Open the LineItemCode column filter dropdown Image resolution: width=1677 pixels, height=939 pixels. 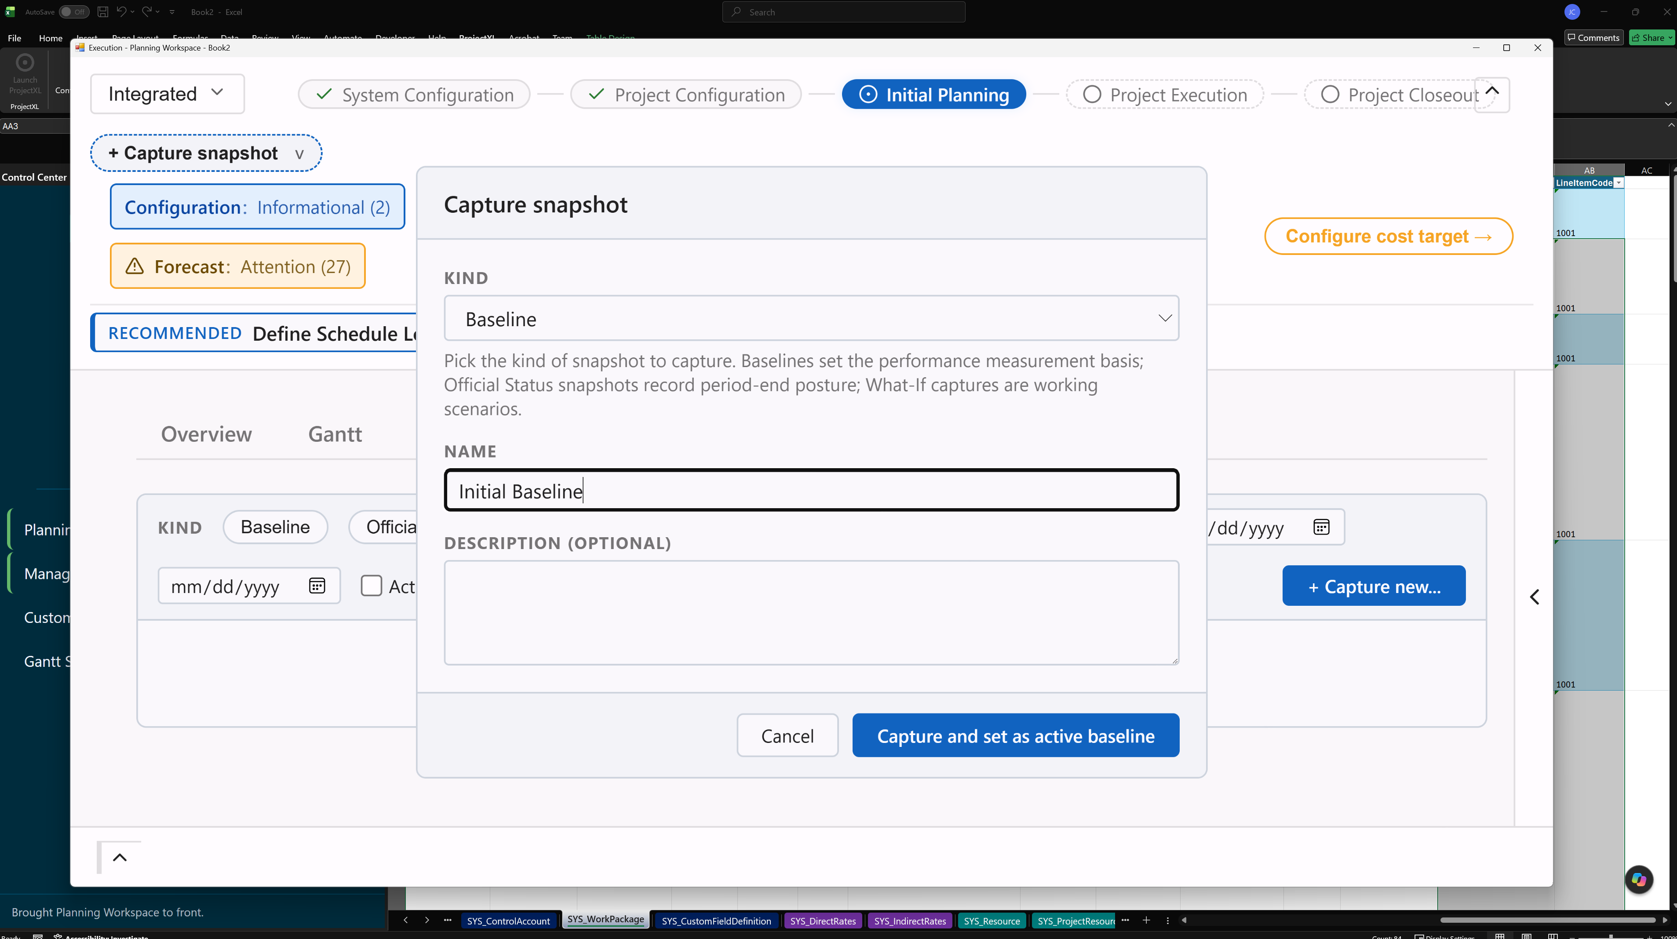tap(1619, 183)
